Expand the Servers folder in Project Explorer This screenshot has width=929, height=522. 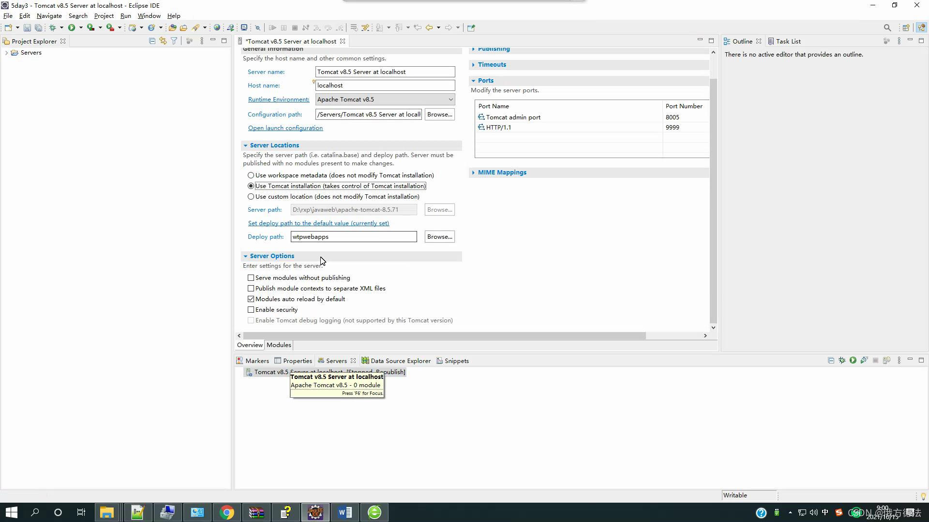click(x=6, y=53)
